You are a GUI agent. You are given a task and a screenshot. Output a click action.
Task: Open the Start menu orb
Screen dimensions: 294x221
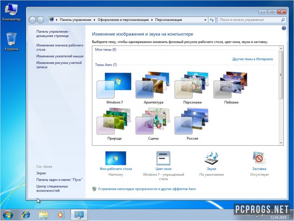[8, 215]
